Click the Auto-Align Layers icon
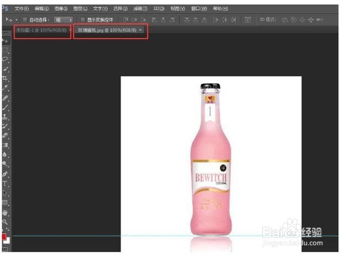 pos(248,20)
